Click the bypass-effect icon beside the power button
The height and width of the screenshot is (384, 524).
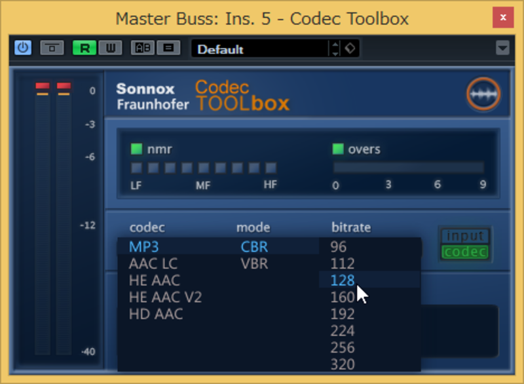tap(52, 48)
